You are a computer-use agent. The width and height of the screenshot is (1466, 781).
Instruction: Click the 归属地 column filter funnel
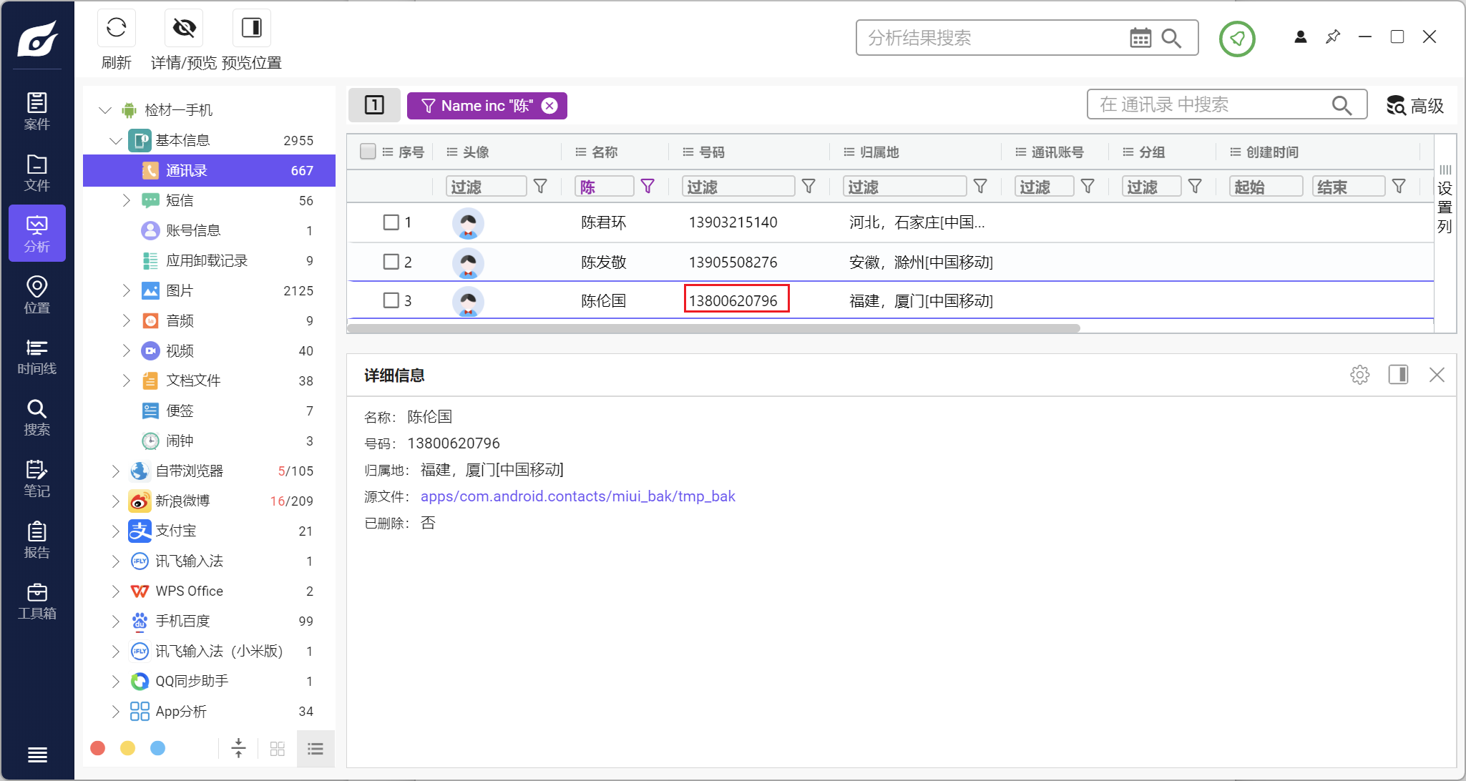(x=980, y=187)
